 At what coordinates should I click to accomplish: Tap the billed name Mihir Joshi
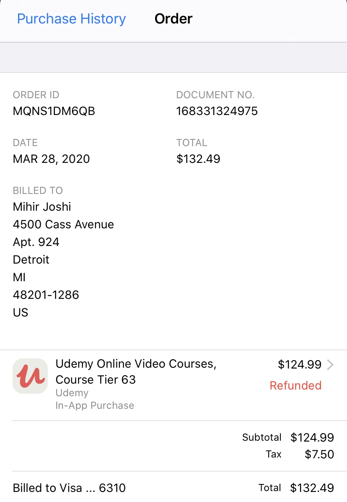(x=42, y=207)
